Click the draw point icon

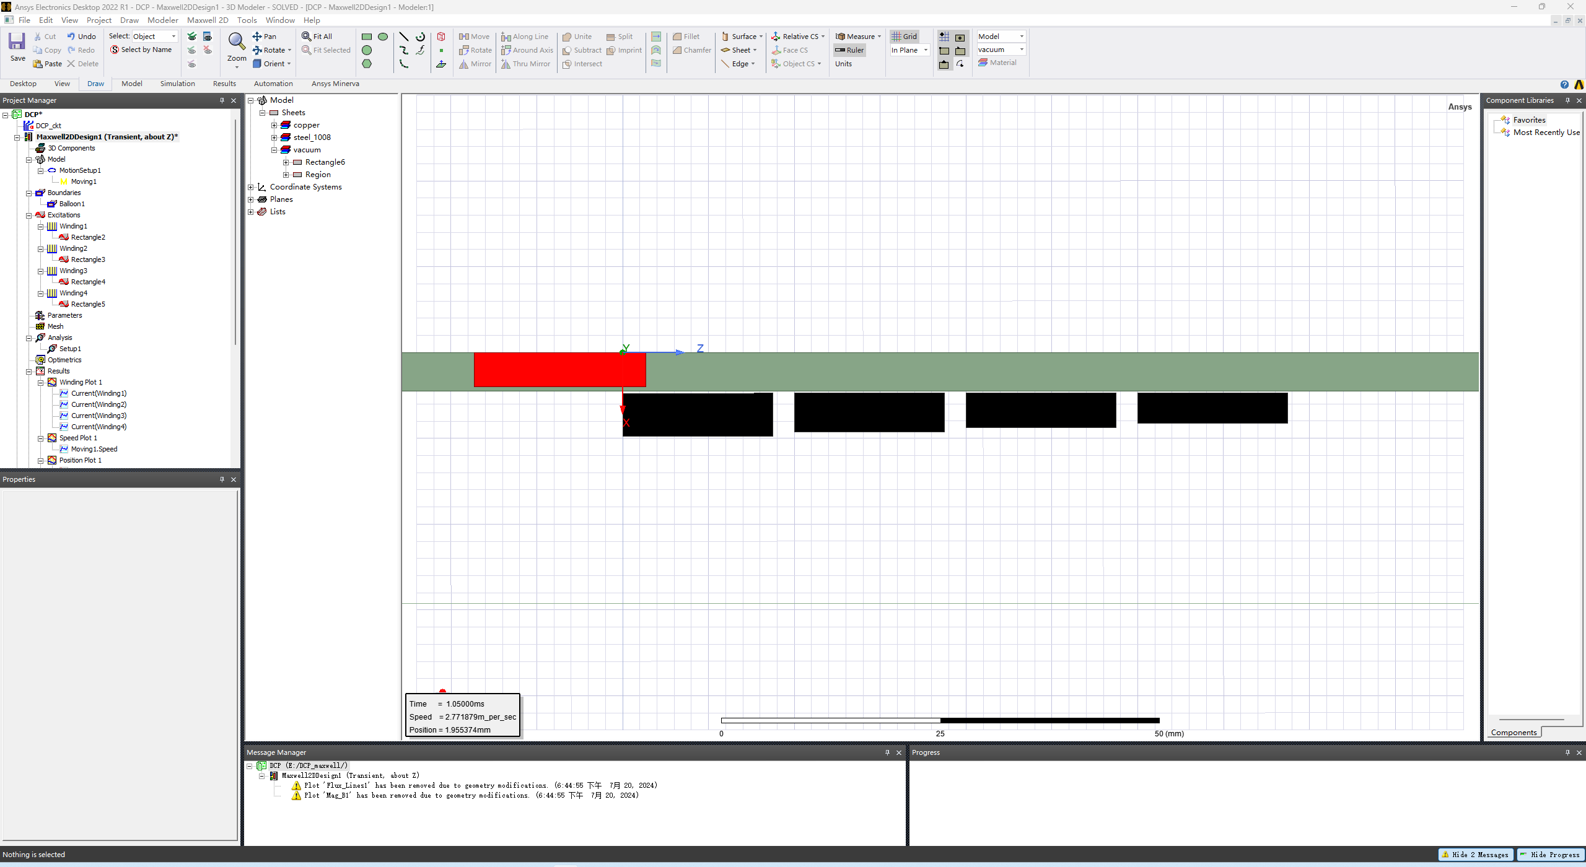point(441,50)
